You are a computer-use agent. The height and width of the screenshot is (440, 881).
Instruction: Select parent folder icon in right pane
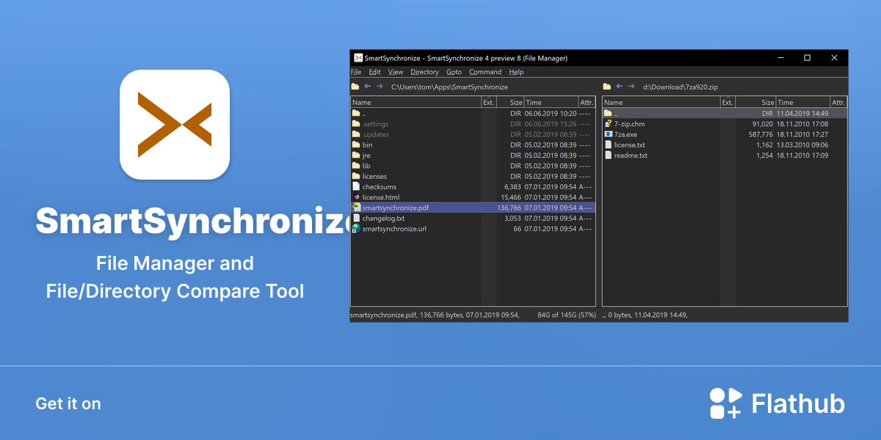(608, 114)
